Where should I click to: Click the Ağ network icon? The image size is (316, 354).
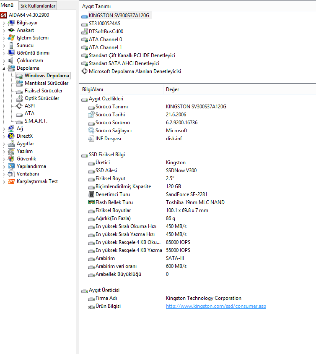[x=11, y=128]
